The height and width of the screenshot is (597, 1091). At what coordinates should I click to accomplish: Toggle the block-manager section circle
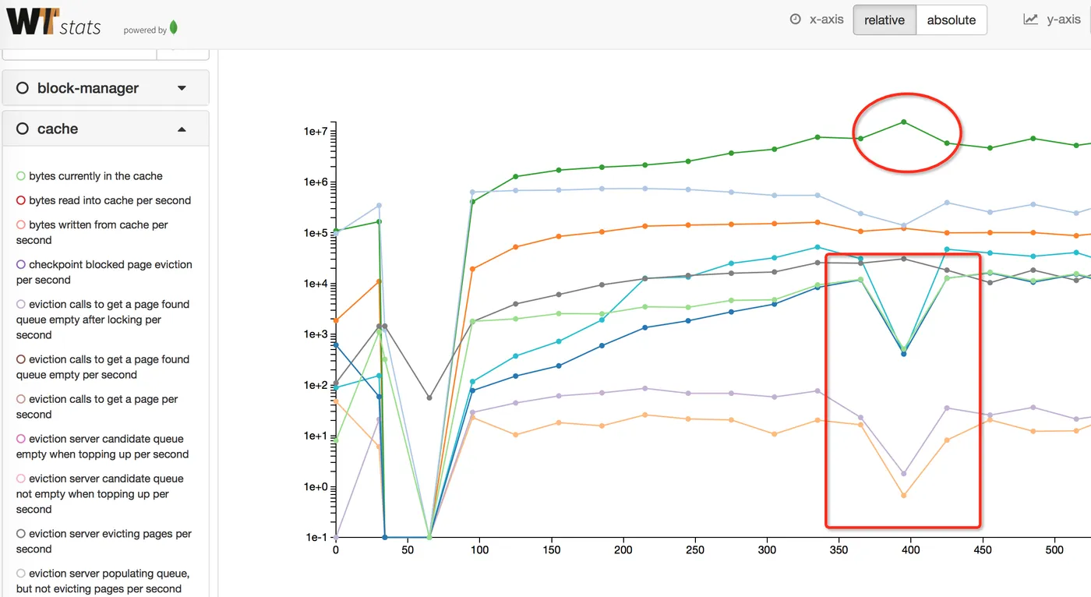[x=23, y=88]
